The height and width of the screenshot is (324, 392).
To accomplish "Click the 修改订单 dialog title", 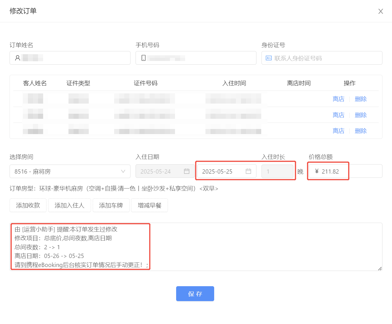I will [x=23, y=11].
